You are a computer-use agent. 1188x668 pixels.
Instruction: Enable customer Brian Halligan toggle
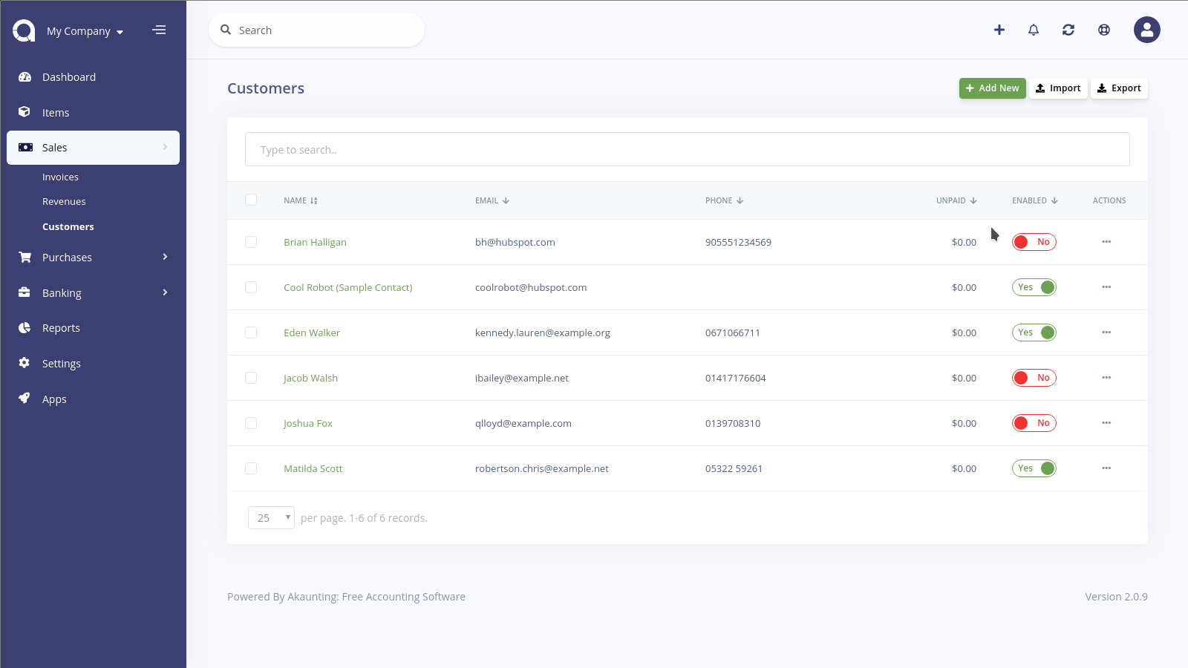pos(1034,242)
